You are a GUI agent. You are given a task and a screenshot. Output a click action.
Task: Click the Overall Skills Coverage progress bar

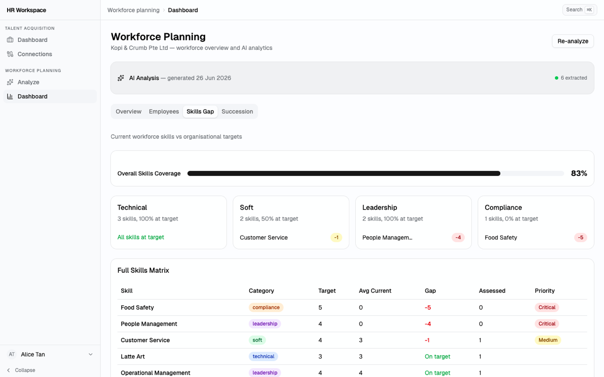pyautogui.click(x=376, y=173)
